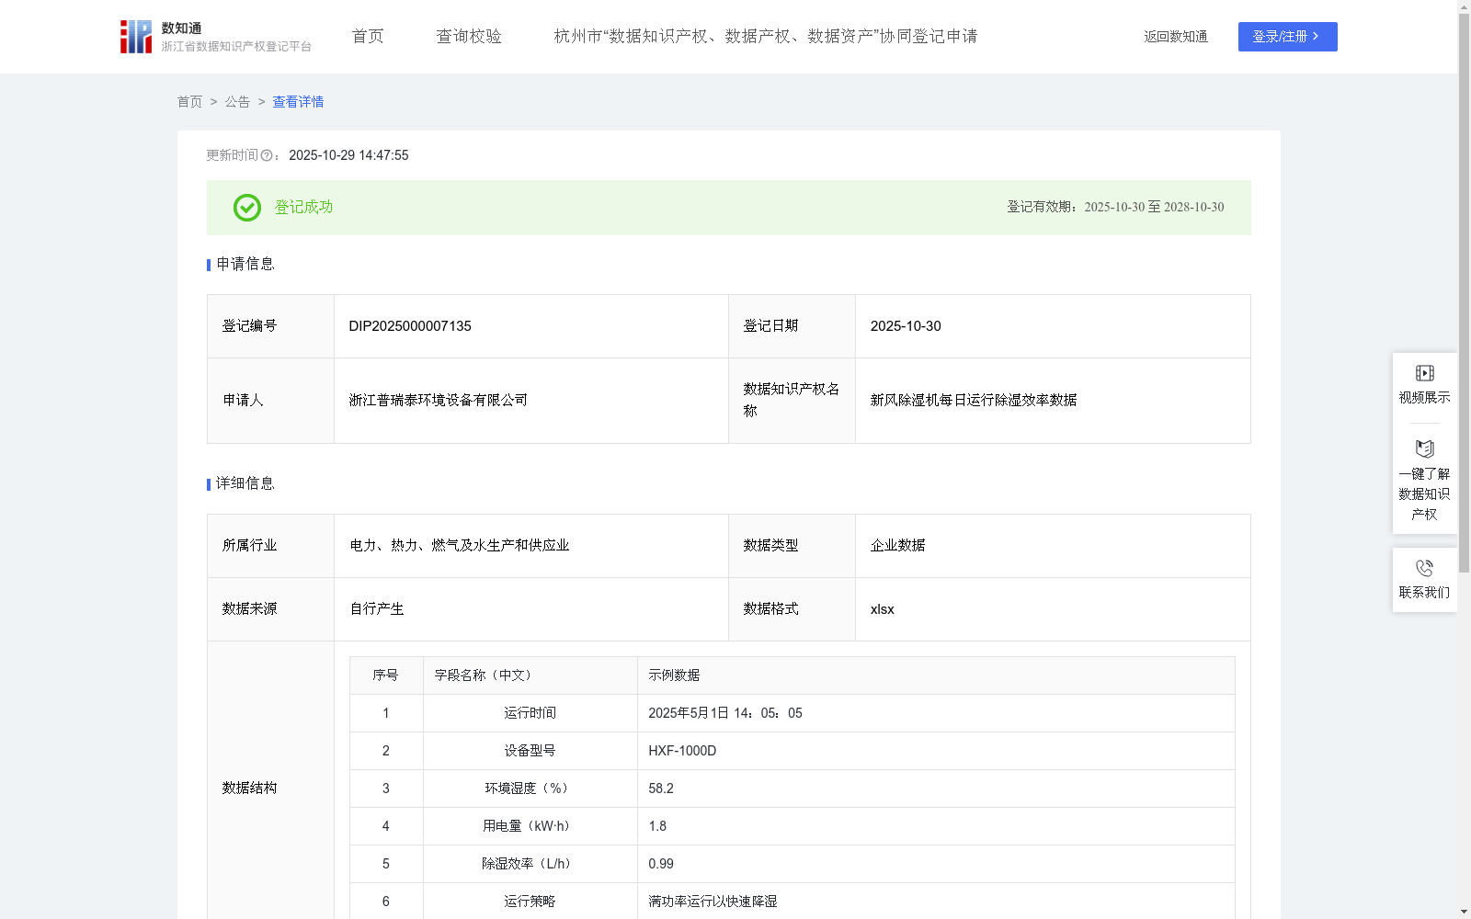Select registration date 2025-10-30 cell
This screenshot has height=919, width=1471.
point(1053,326)
